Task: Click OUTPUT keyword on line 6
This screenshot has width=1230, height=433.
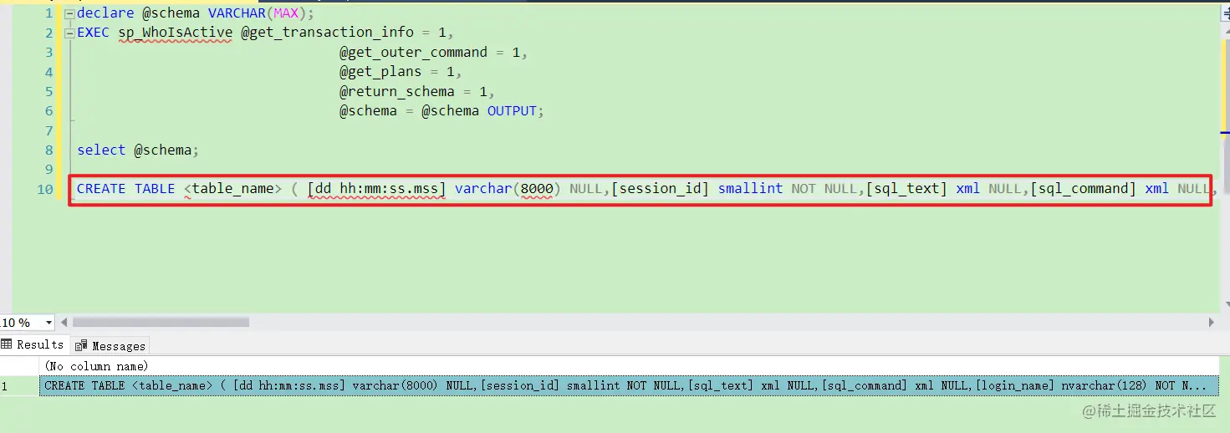Action: 512,111
